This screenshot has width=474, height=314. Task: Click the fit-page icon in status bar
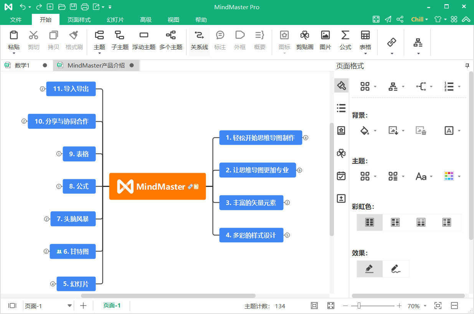click(314, 306)
